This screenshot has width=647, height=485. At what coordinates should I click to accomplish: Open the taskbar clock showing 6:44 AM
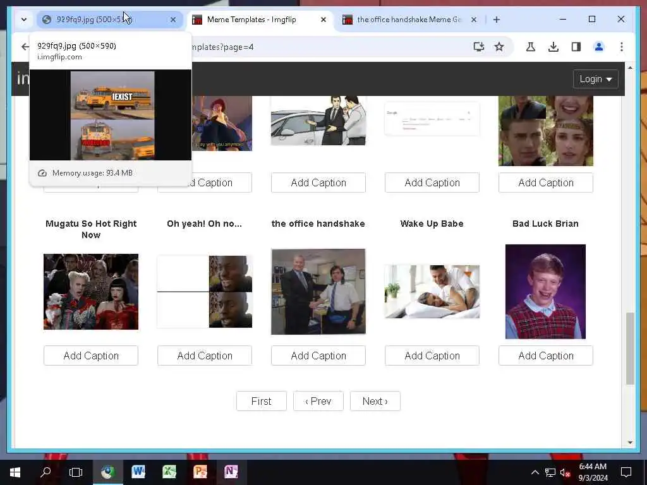coord(593,472)
